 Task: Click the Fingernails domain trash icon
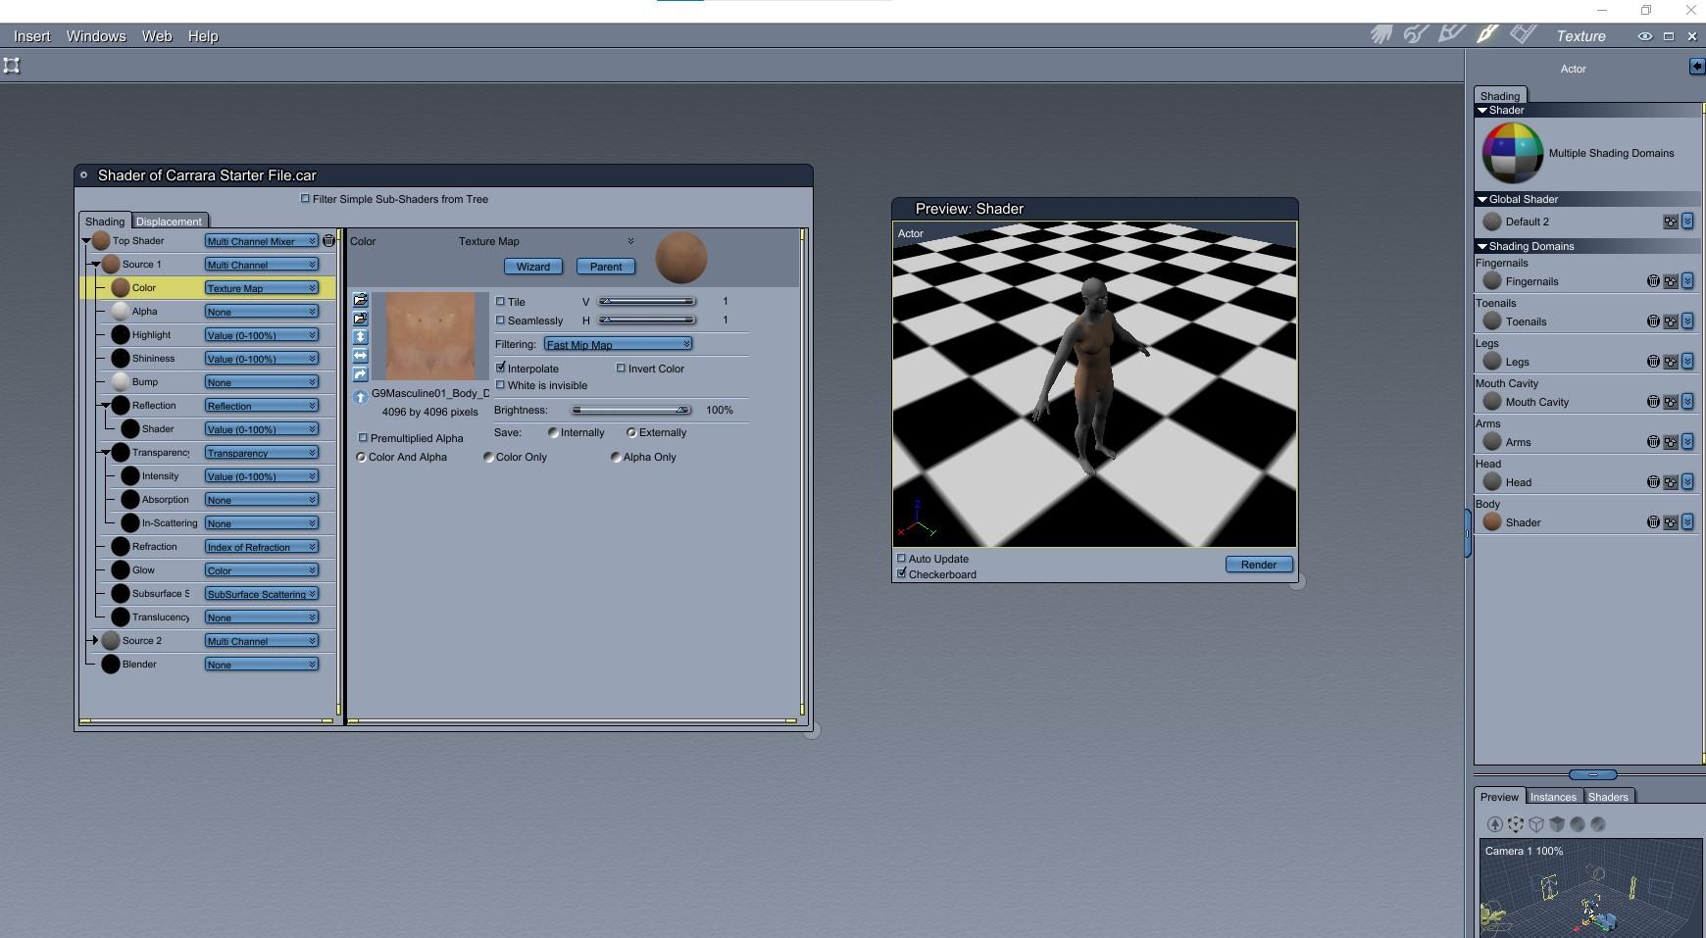1653,281
